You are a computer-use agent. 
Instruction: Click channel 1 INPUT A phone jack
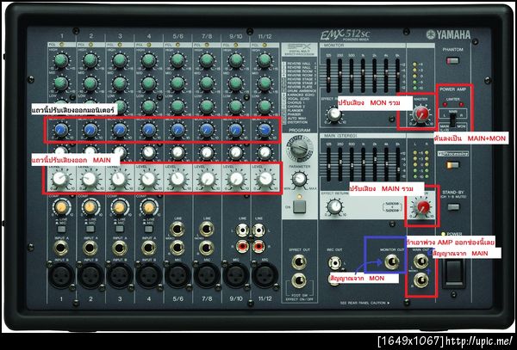click(x=61, y=249)
